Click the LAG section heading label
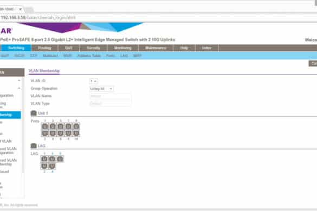The height and width of the screenshot is (211, 317). point(42,146)
